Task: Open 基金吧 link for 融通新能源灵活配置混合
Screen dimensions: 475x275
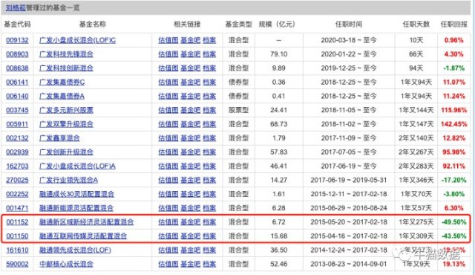Action: [191, 208]
